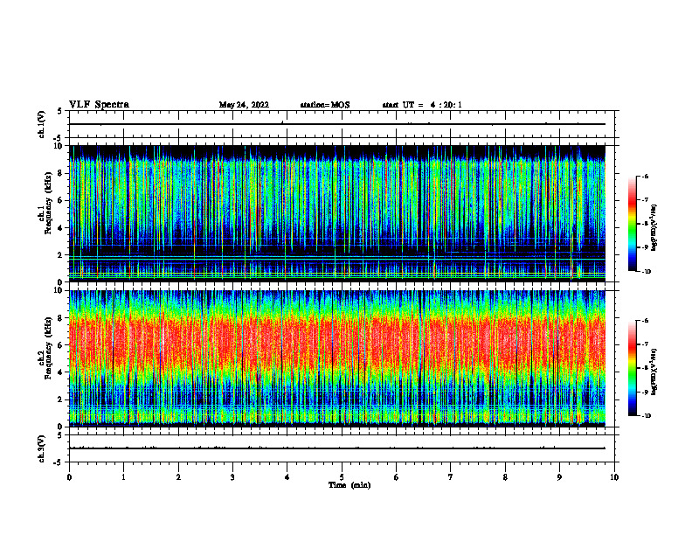Select the date text "May 24, 2022"

pos(244,105)
